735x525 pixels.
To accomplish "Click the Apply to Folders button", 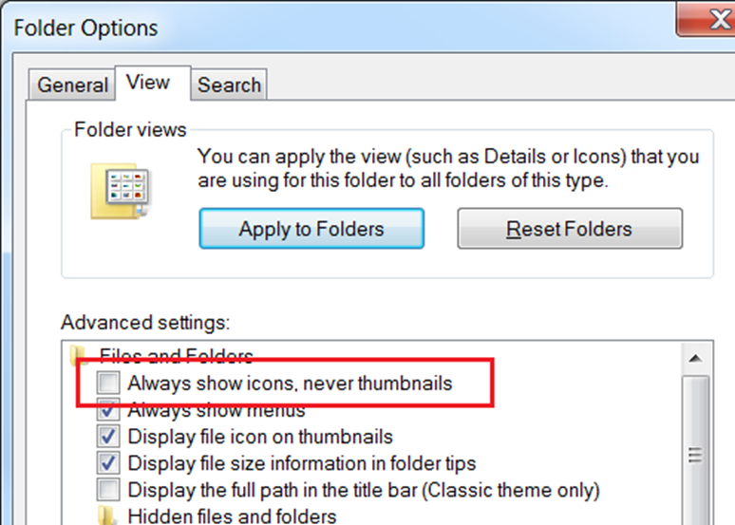I will [311, 229].
